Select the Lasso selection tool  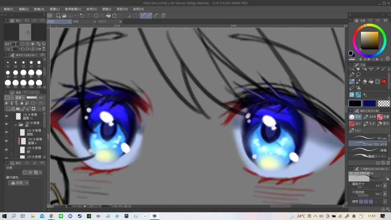(x=358, y=74)
